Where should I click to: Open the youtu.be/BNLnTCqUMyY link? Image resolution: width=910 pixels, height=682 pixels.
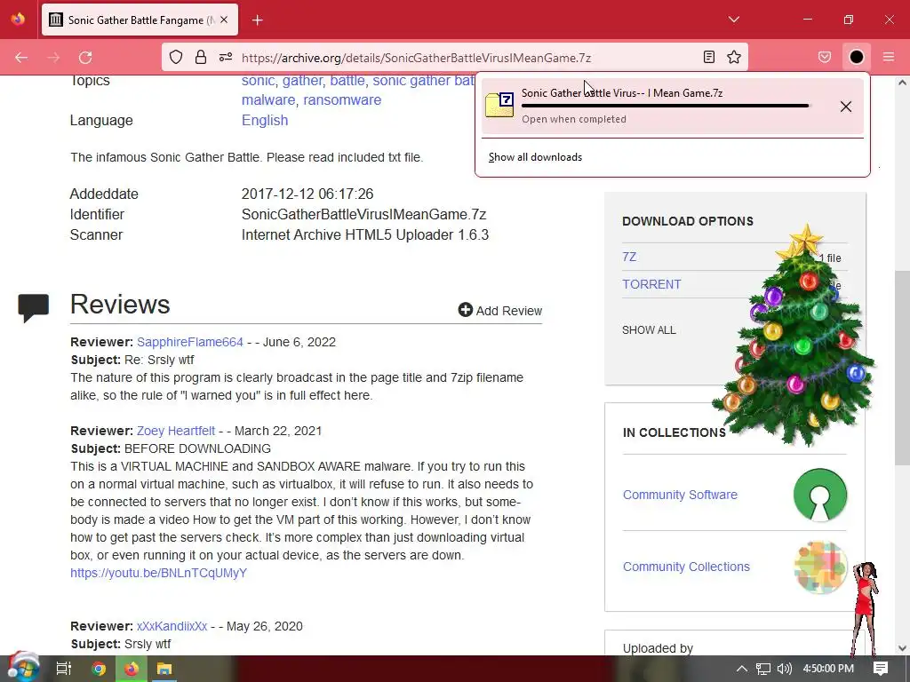coord(158,573)
